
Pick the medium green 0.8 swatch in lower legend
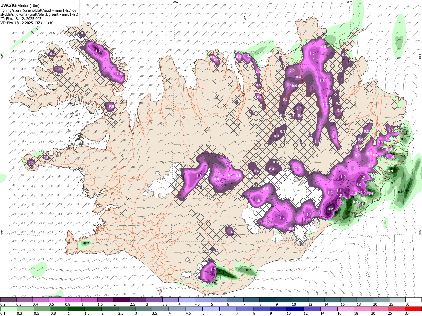coord(59,309)
